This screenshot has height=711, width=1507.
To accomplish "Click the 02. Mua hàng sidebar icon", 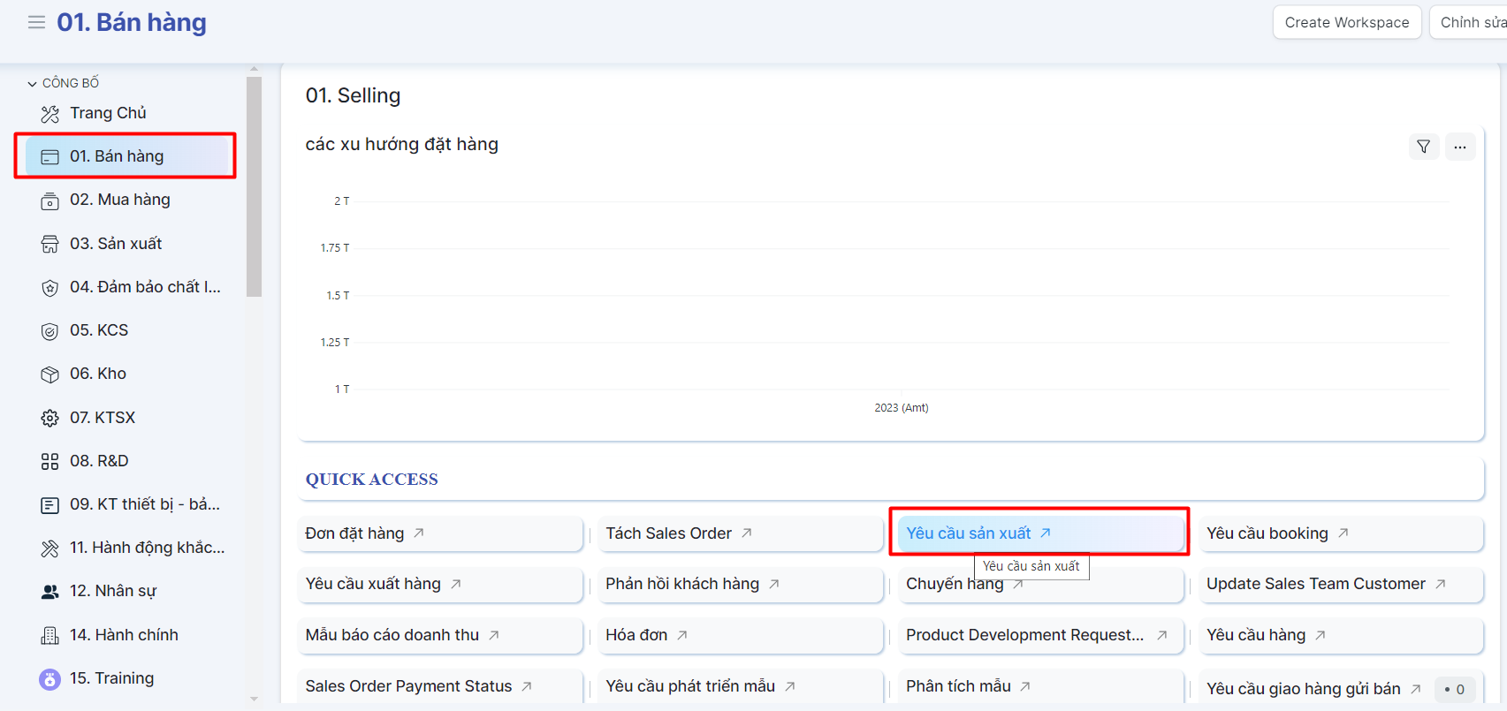I will pyautogui.click(x=49, y=200).
